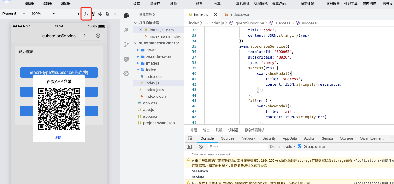Open the Search icon in activity bar
The image size is (394, 184).
point(126,30)
